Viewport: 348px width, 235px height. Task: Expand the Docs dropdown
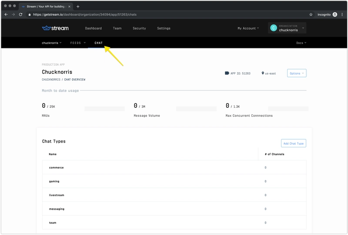[x=301, y=43]
